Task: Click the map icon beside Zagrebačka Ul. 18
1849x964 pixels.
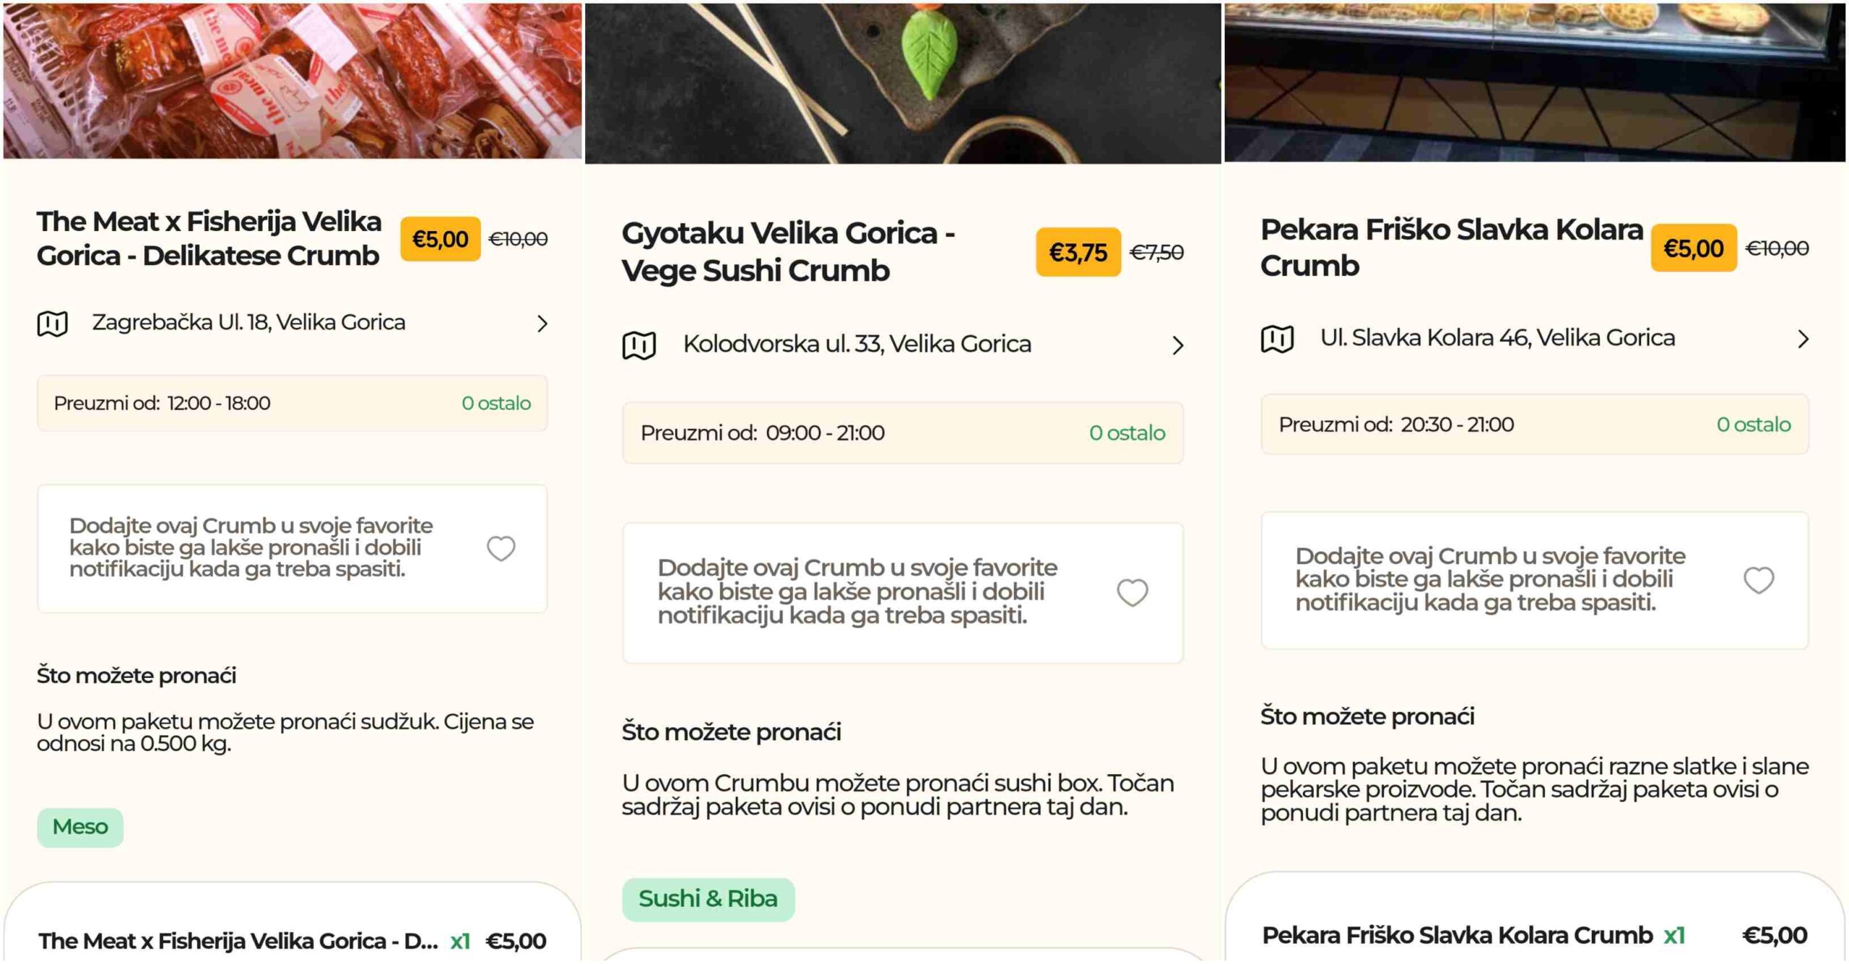Action: coord(52,323)
